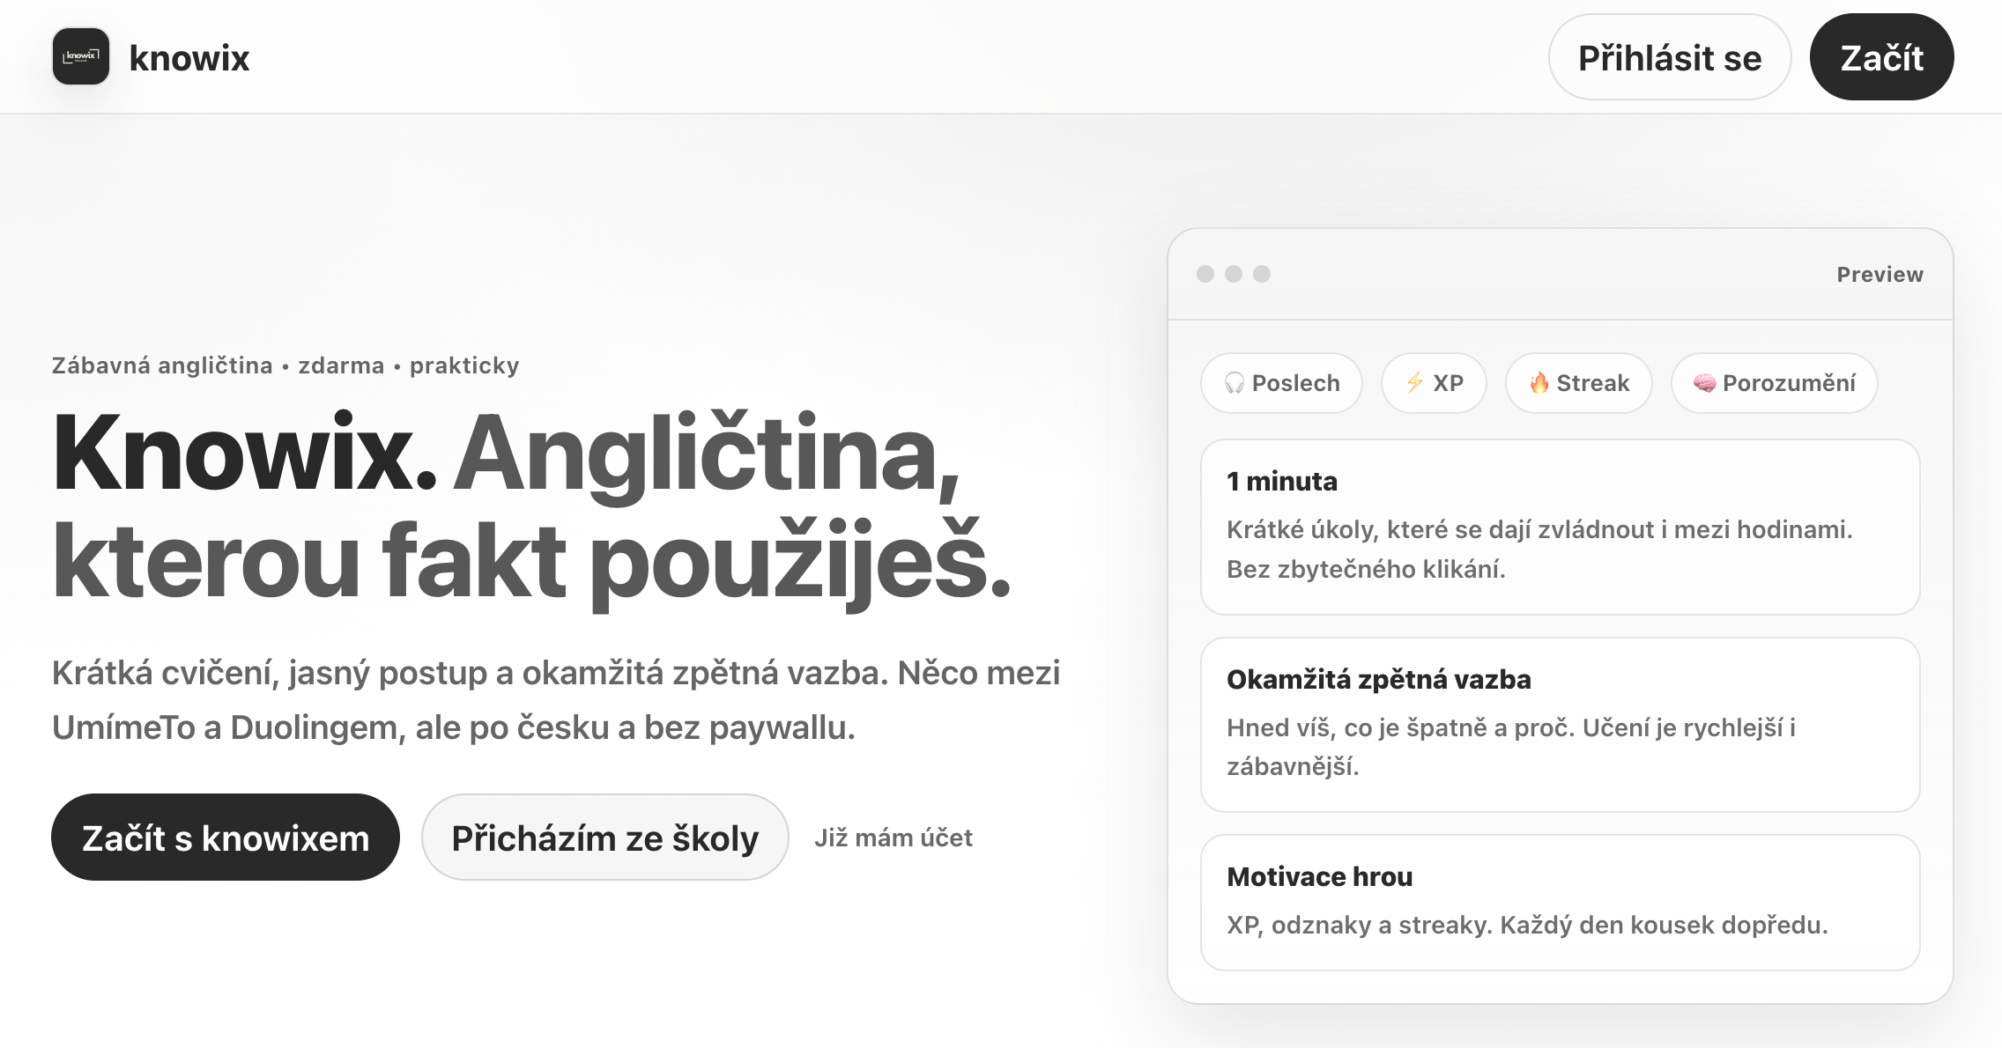The height and width of the screenshot is (1048, 2002).
Task: Click the headphones icon in Poslech chip
Action: [1235, 383]
